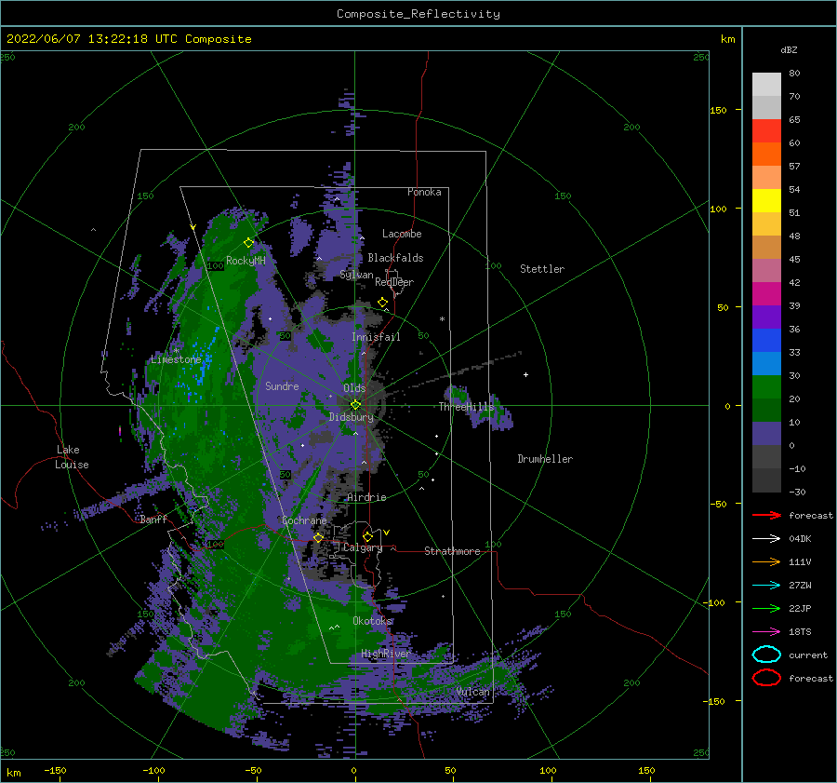Click the yellow diamond marker above Calgary
The image size is (837, 783).
tap(367, 536)
